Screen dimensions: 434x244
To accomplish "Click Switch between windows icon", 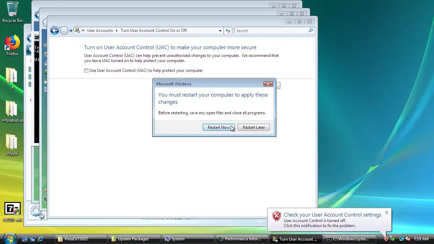I will point(33,239).
